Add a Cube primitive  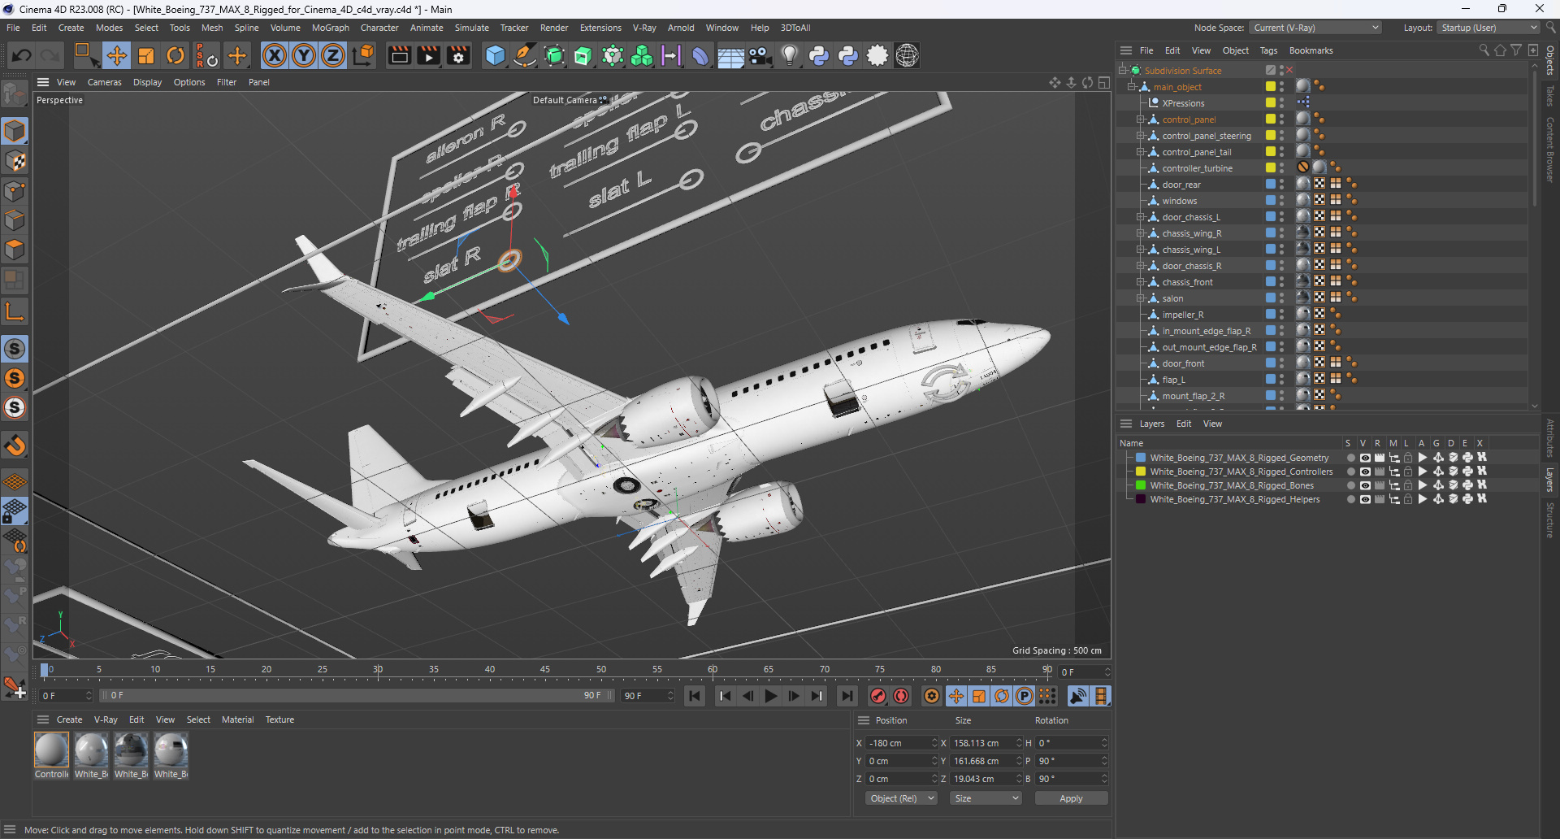[495, 55]
